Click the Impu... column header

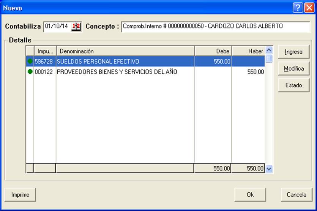pyautogui.click(x=45, y=51)
